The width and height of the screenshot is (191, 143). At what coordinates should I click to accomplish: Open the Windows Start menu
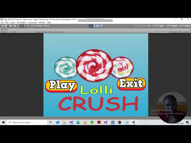pyautogui.click(x=3, y=122)
